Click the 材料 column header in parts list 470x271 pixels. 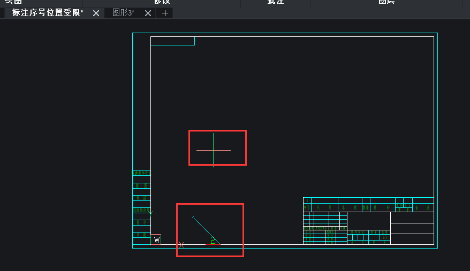pos(382,207)
